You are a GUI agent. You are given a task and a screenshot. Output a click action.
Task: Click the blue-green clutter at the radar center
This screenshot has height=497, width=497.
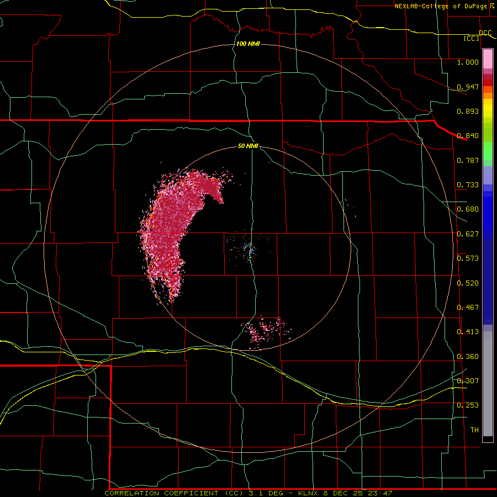coord(249,250)
